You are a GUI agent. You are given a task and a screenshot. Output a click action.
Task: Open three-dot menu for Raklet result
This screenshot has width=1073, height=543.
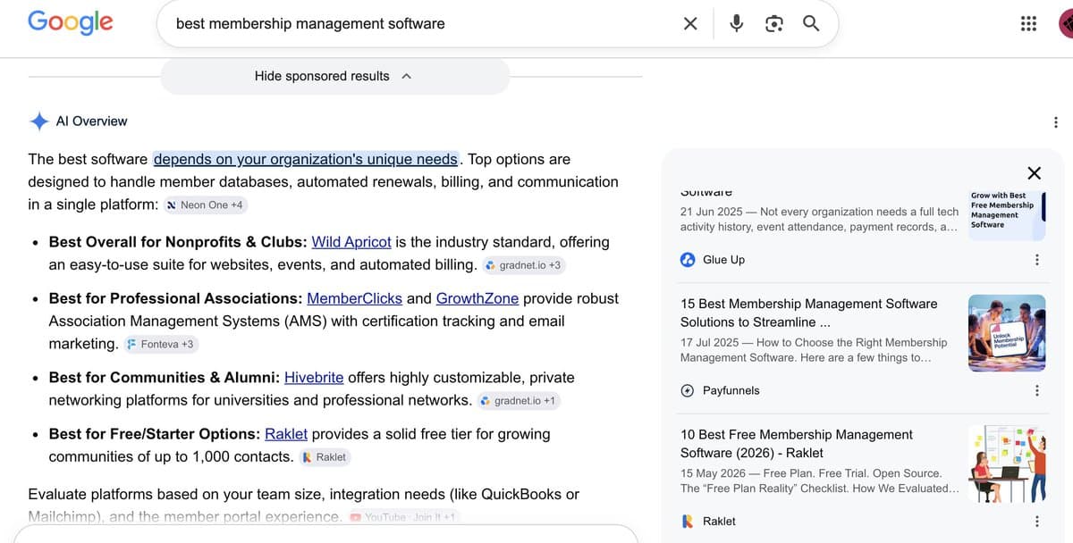(1037, 522)
